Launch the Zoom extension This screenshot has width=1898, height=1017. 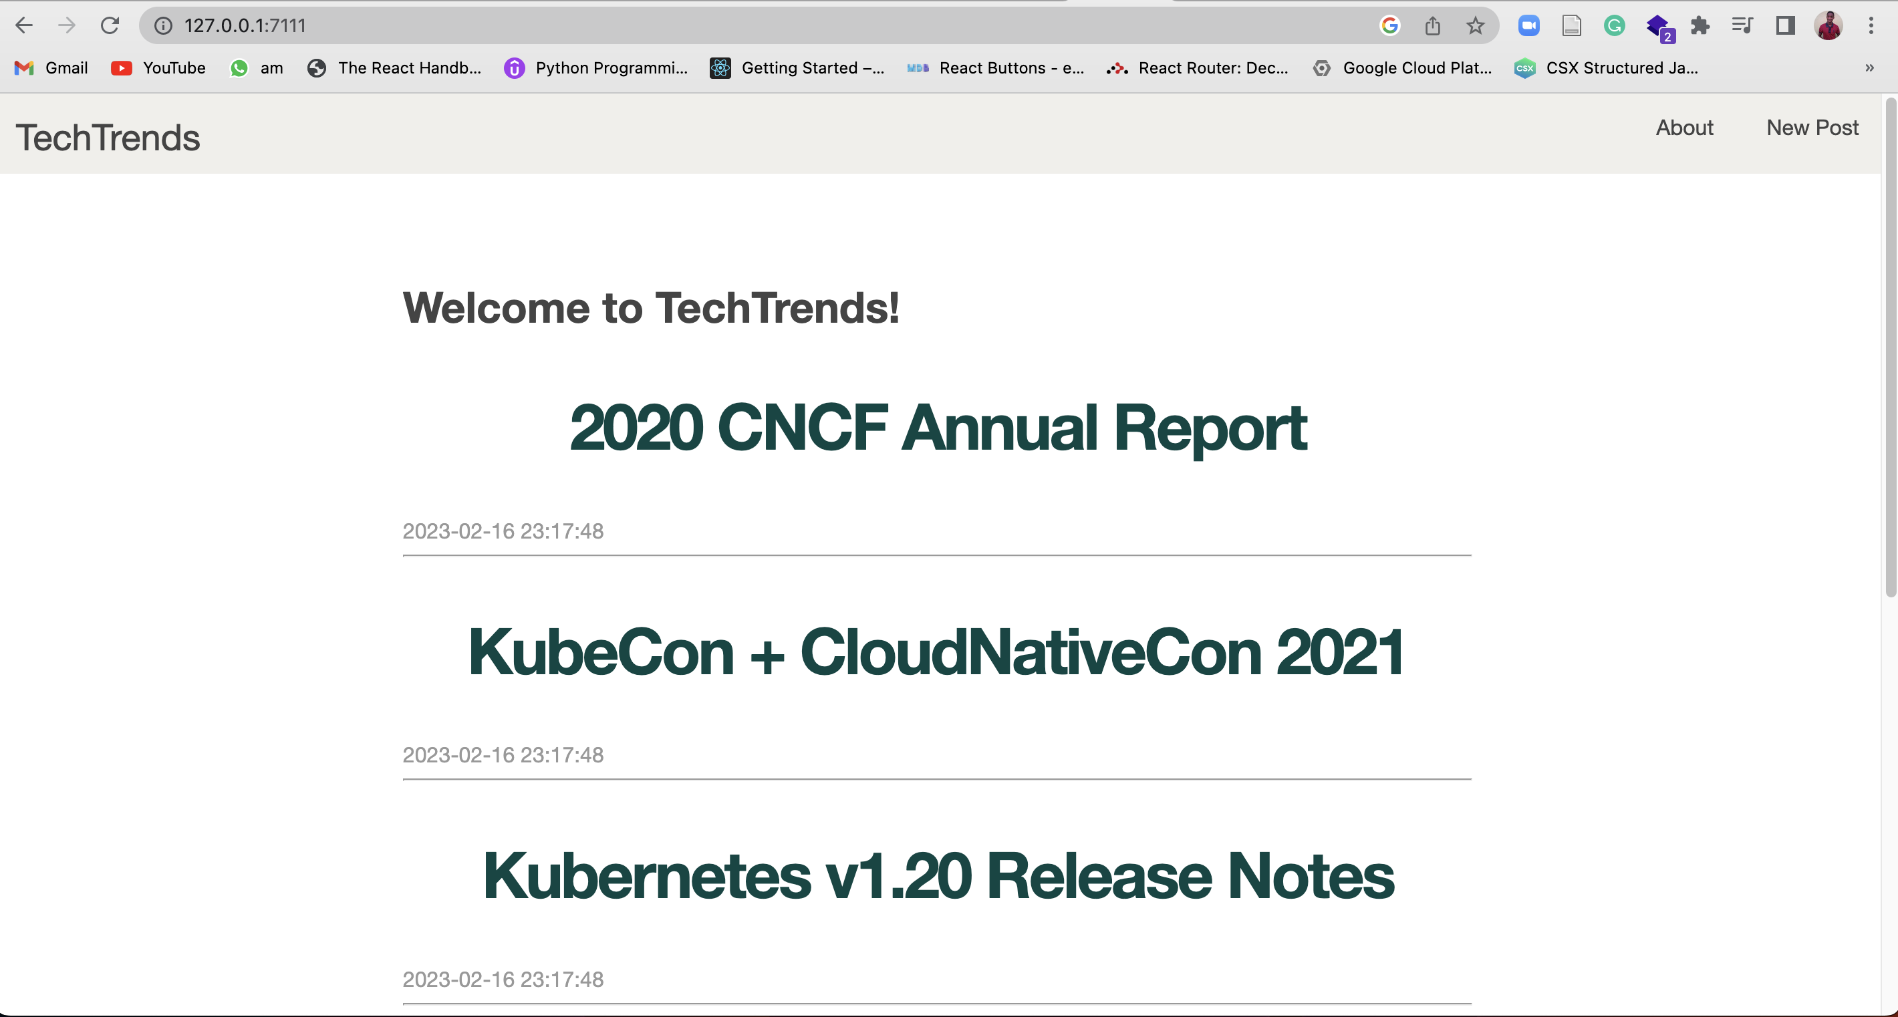1529,25
